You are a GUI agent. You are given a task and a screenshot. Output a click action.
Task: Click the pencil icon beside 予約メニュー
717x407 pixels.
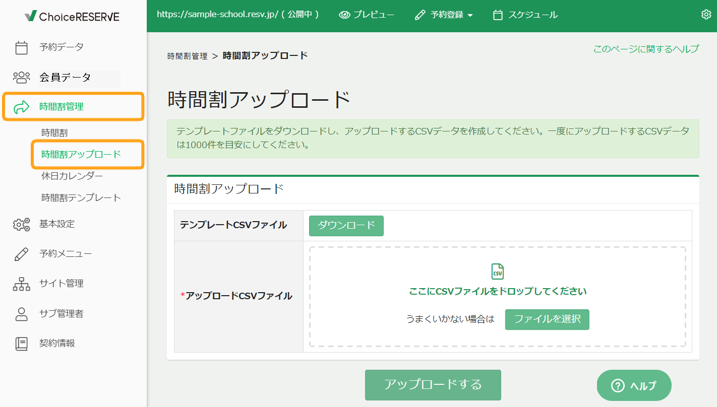[x=21, y=254]
